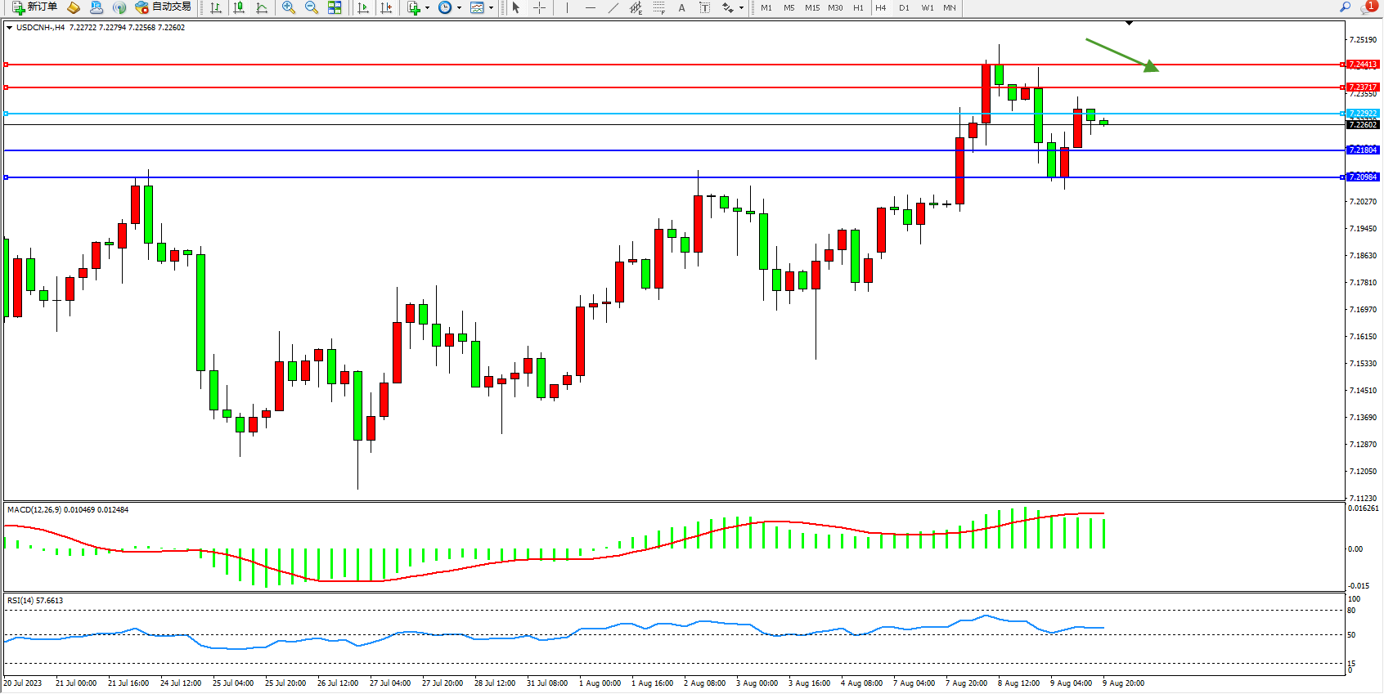The height and width of the screenshot is (694, 1384).
Task: Zoom in on the chart
Action: 289,7
